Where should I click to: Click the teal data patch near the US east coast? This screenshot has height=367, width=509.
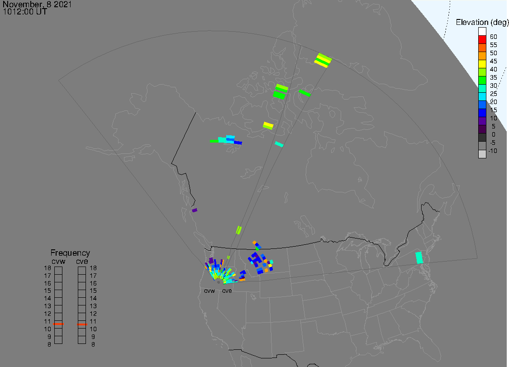419,257
